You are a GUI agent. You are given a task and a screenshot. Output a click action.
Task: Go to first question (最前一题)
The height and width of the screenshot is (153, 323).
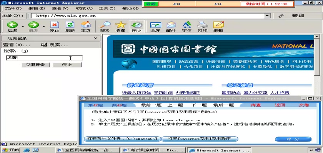click(x=151, y=105)
